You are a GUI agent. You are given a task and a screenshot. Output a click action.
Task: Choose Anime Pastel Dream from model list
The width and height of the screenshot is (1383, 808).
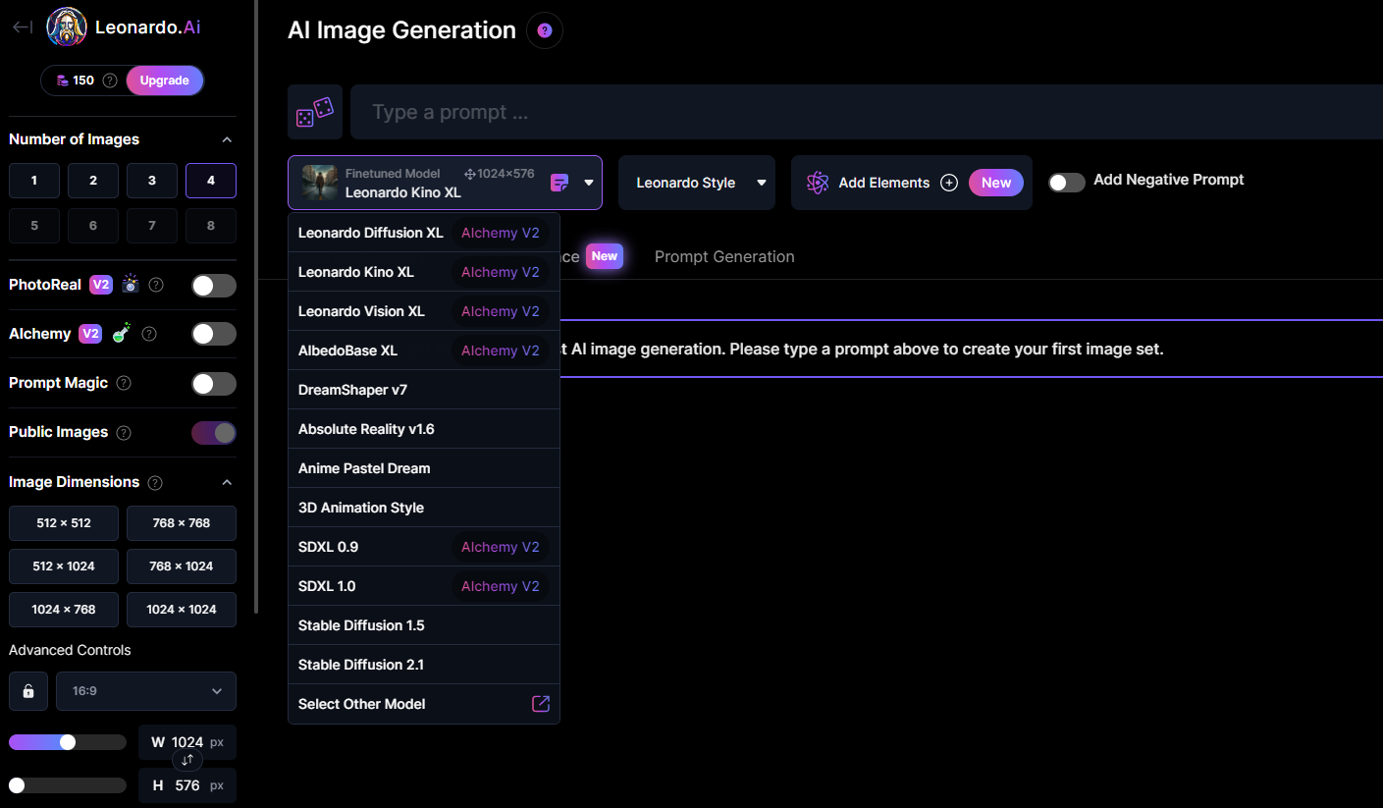point(424,468)
